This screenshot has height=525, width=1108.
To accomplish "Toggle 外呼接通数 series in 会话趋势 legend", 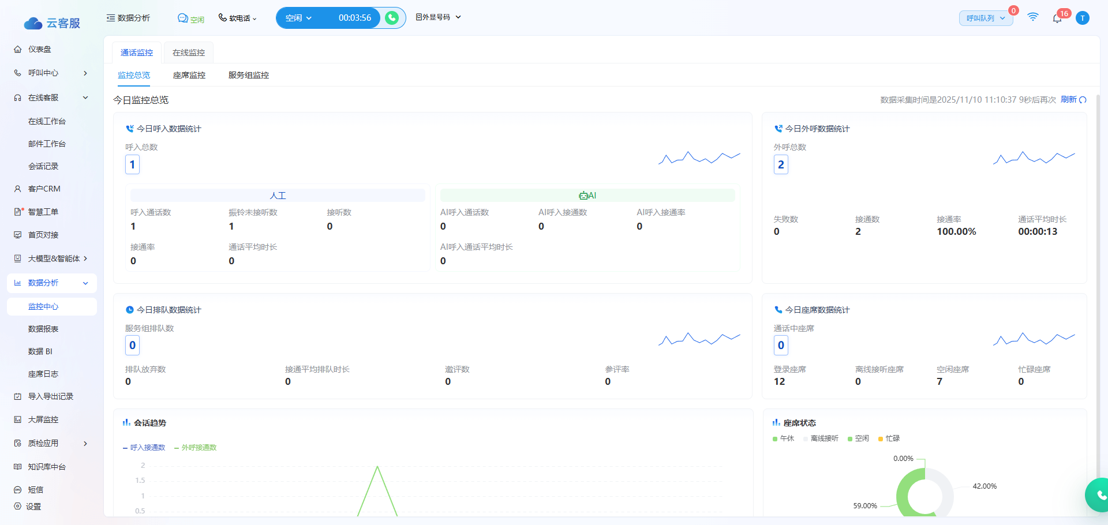I will pos(196,448).
